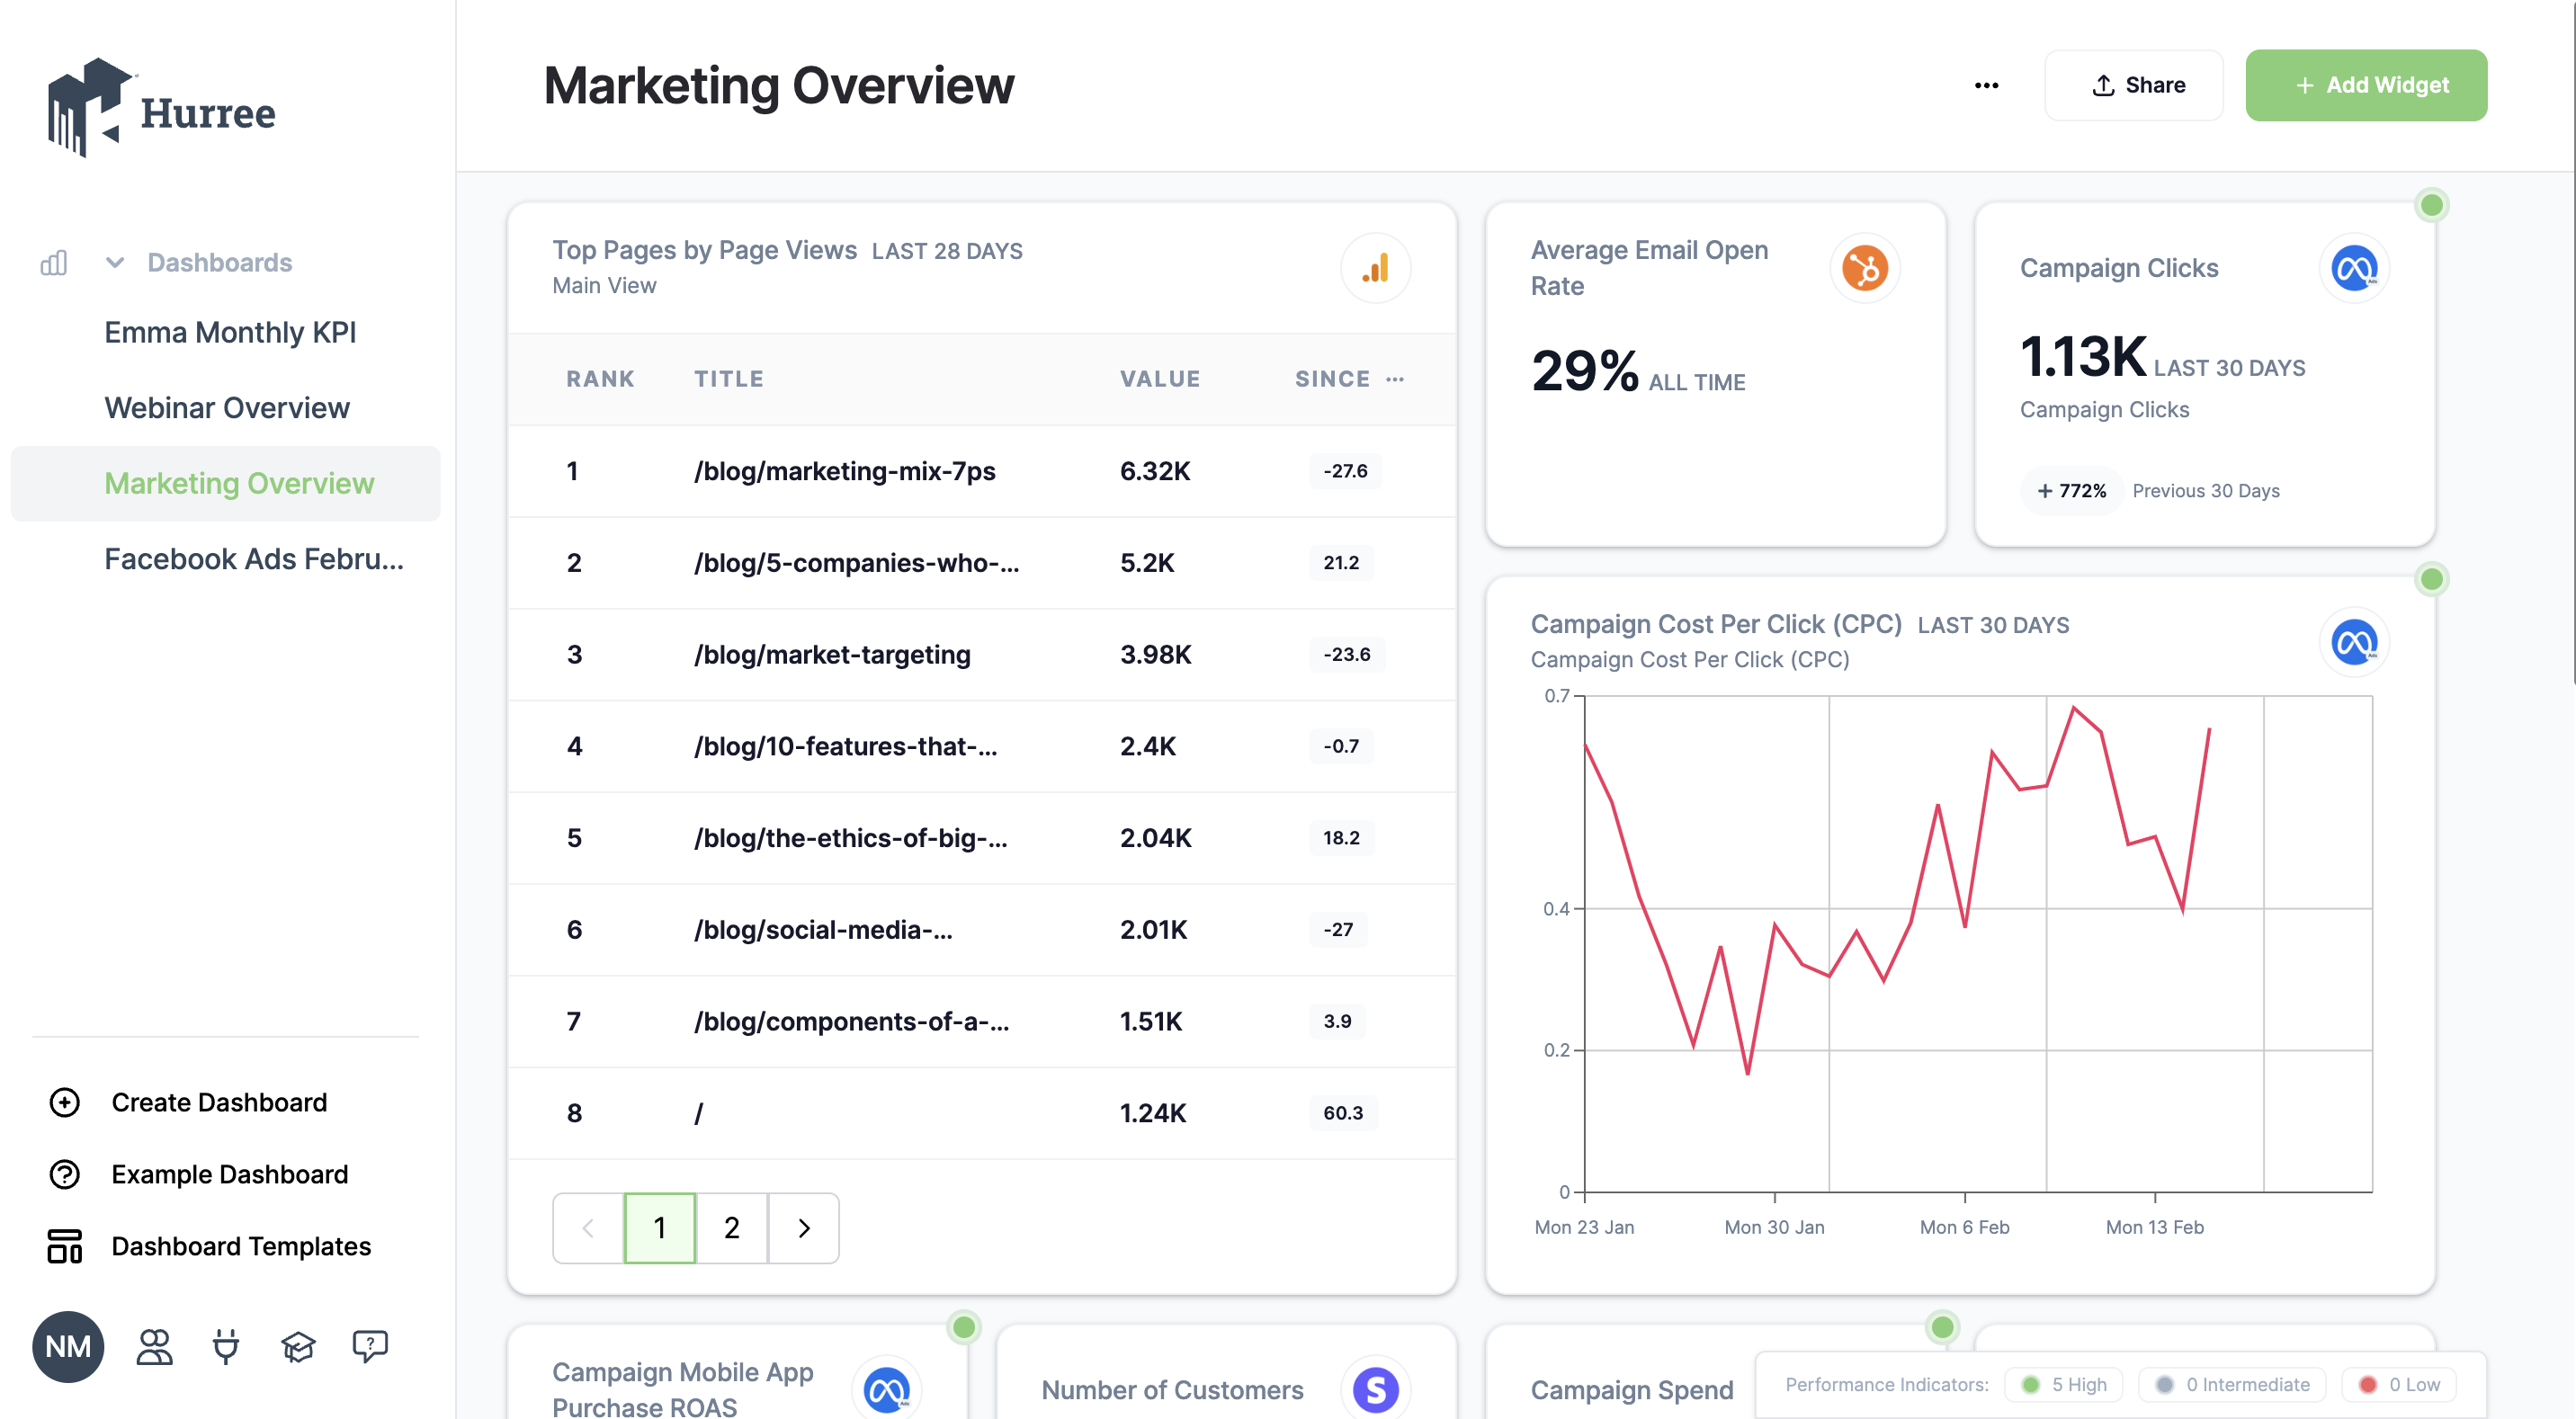Open the Google Analytics source icon on Top Pages widget
This screenshot has width=2576, height=1419.
click(1376, 267)
